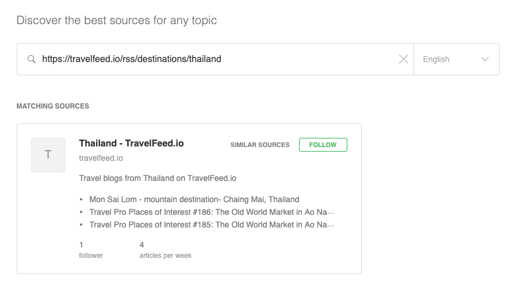This screenshot has height=286, width=517.
Task: Click the Matching Sources heading
Action: click(x=53, y=106)
